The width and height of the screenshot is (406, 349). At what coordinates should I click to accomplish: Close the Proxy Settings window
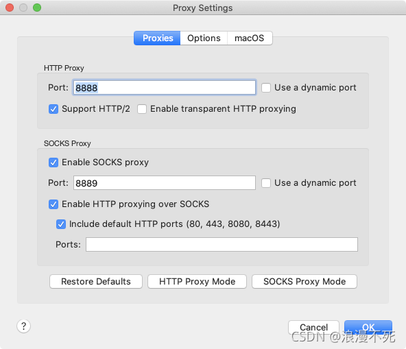pos(10,8)
